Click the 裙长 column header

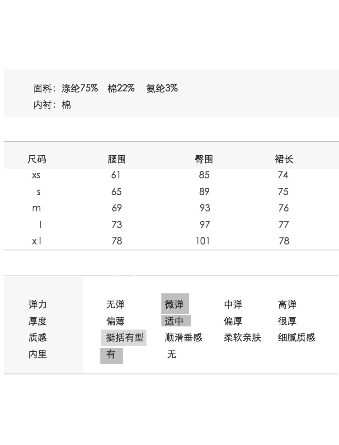point(284,159)
